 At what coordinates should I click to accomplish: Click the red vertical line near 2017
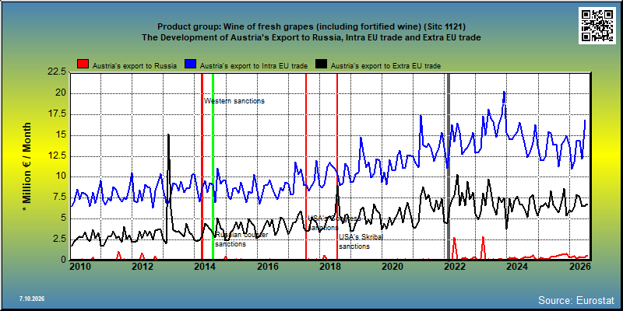tap(306, 166)
